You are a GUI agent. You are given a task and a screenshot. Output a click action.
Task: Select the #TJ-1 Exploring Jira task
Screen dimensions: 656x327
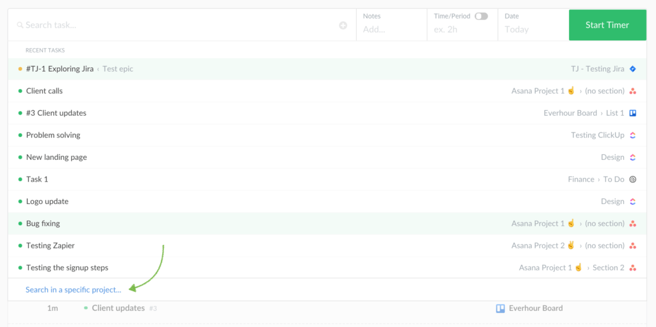tap(60, 69)
